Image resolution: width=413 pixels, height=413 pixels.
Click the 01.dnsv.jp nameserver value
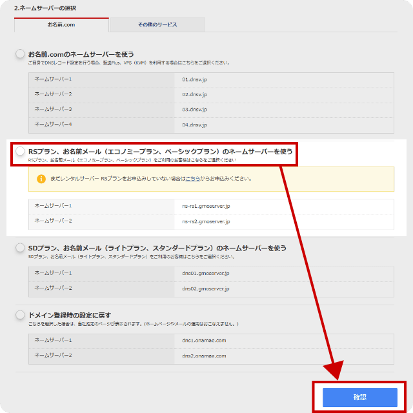point(194,79)
